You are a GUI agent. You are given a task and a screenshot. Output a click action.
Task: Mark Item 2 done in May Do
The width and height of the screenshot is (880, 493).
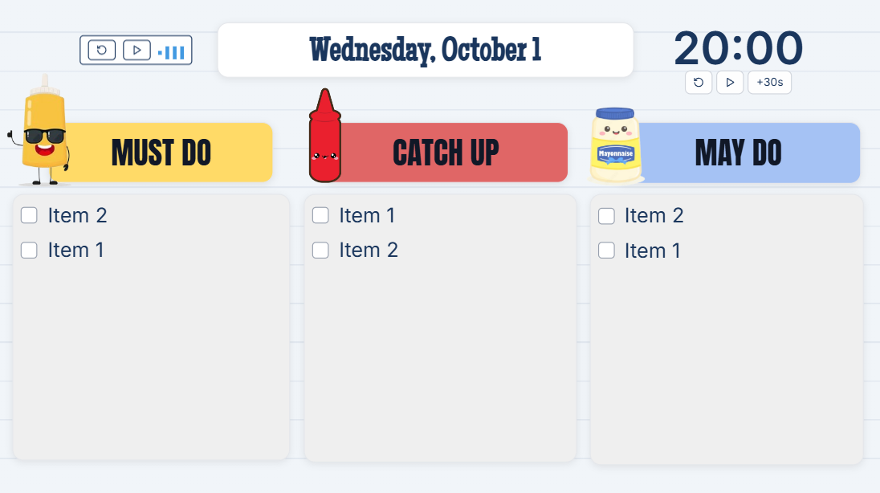(607, 216)
